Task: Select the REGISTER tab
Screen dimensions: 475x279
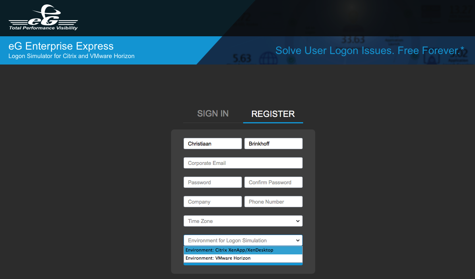Action: tap(273, 114)
